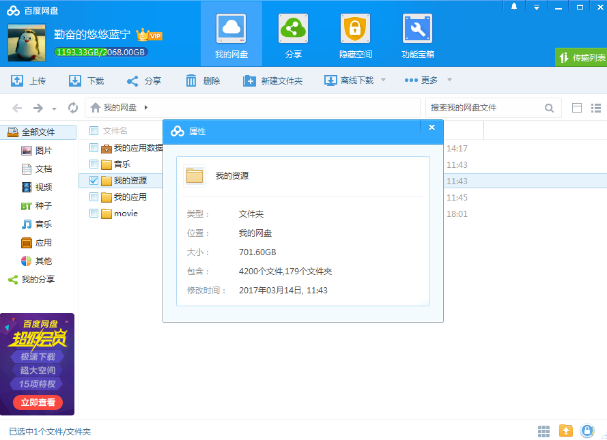Toggle the select-all 文件名 checkbox
The height and width of the screenshot is (440, 607).
click(94, 131)
